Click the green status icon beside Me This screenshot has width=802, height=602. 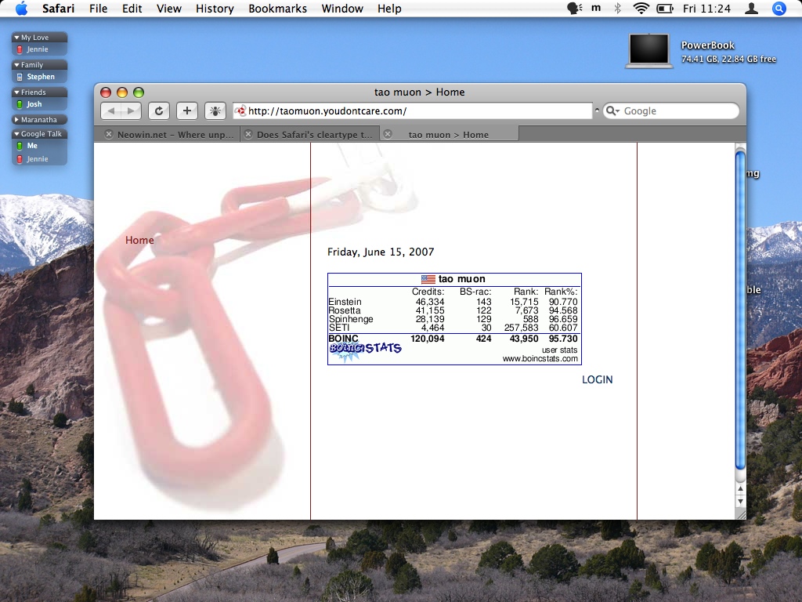click(x=20, y=146)
